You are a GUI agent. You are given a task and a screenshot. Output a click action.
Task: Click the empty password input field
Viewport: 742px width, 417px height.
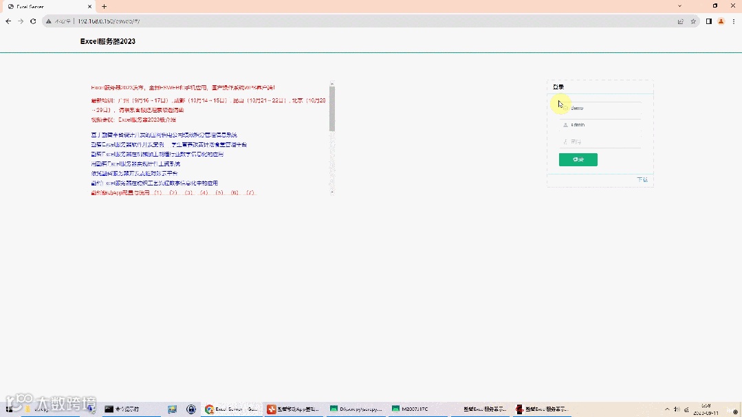tap(600, 142)
